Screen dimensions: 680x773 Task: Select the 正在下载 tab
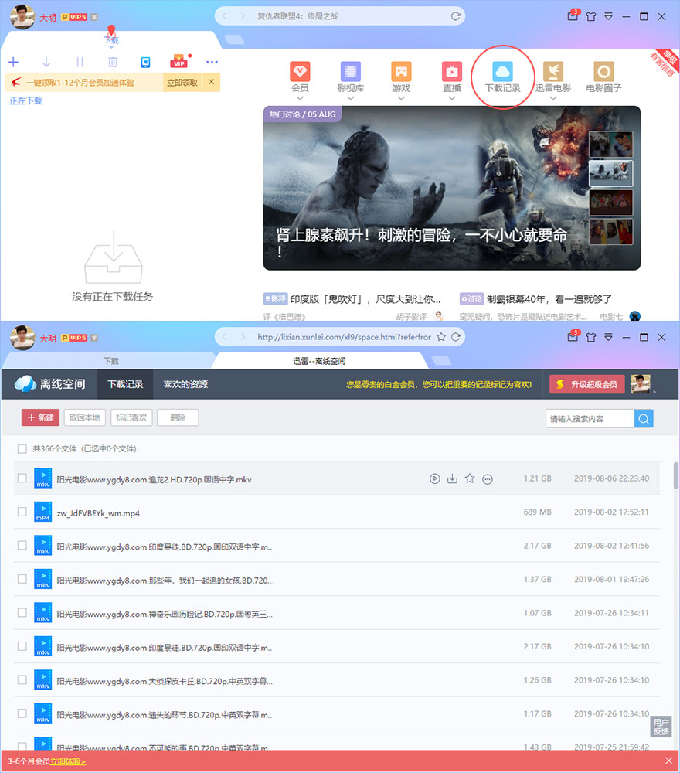click(26, 100)
